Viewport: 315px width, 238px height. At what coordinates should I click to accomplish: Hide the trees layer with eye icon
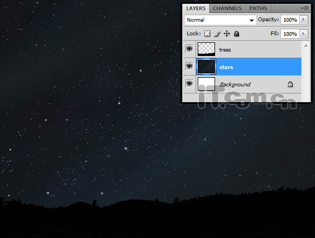point(189,49)
